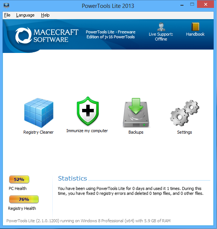Image resolution: width=217 pixels, height=229 pixels.
Task: Click the Immunize my computer label
Action: click(87, 131)
